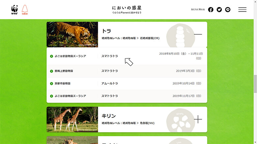Share the page via LINE icon
The height and width of the screenshot is (144, 257).
(x=228, y=10)
